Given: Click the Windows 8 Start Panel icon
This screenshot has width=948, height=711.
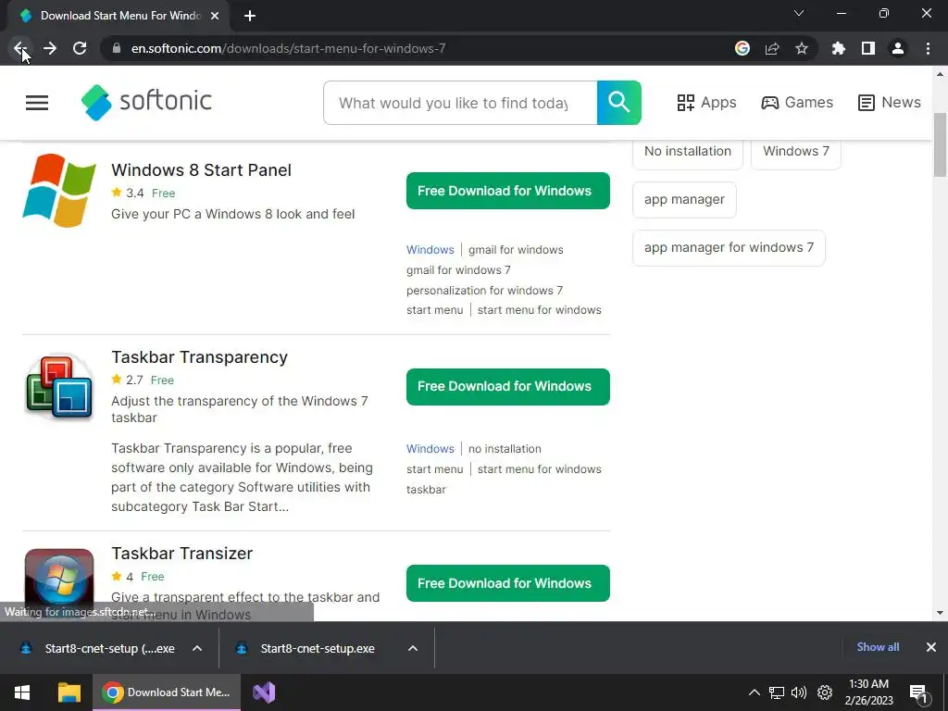Looking at the screenshot, I should (x=59, y=191).
